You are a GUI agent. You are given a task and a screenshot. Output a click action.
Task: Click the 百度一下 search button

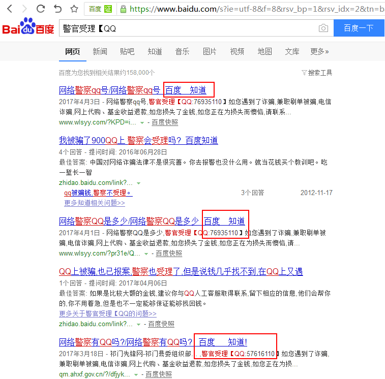359,28
